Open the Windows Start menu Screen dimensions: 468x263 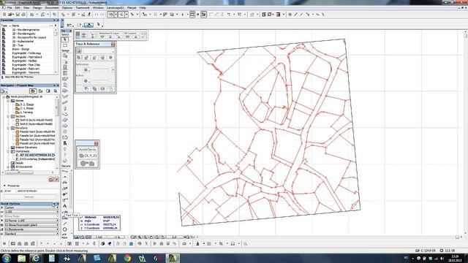[7, 258]
